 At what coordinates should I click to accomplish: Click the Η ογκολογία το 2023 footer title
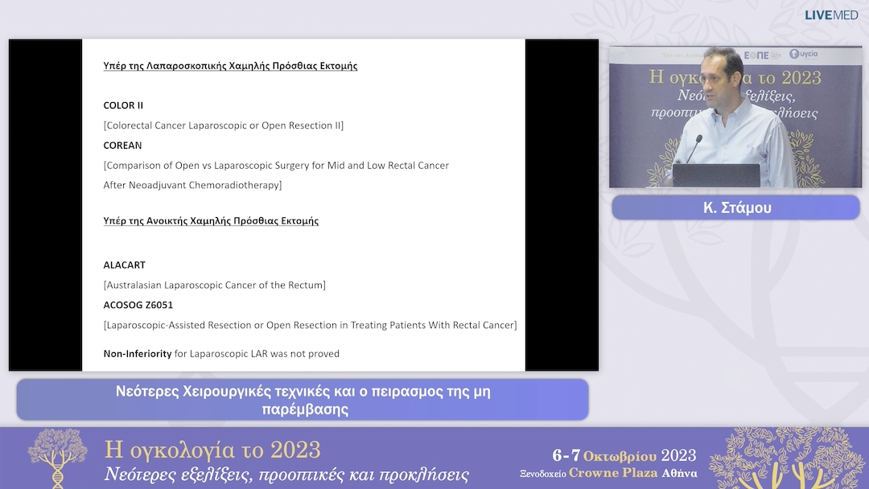[212, 449]
